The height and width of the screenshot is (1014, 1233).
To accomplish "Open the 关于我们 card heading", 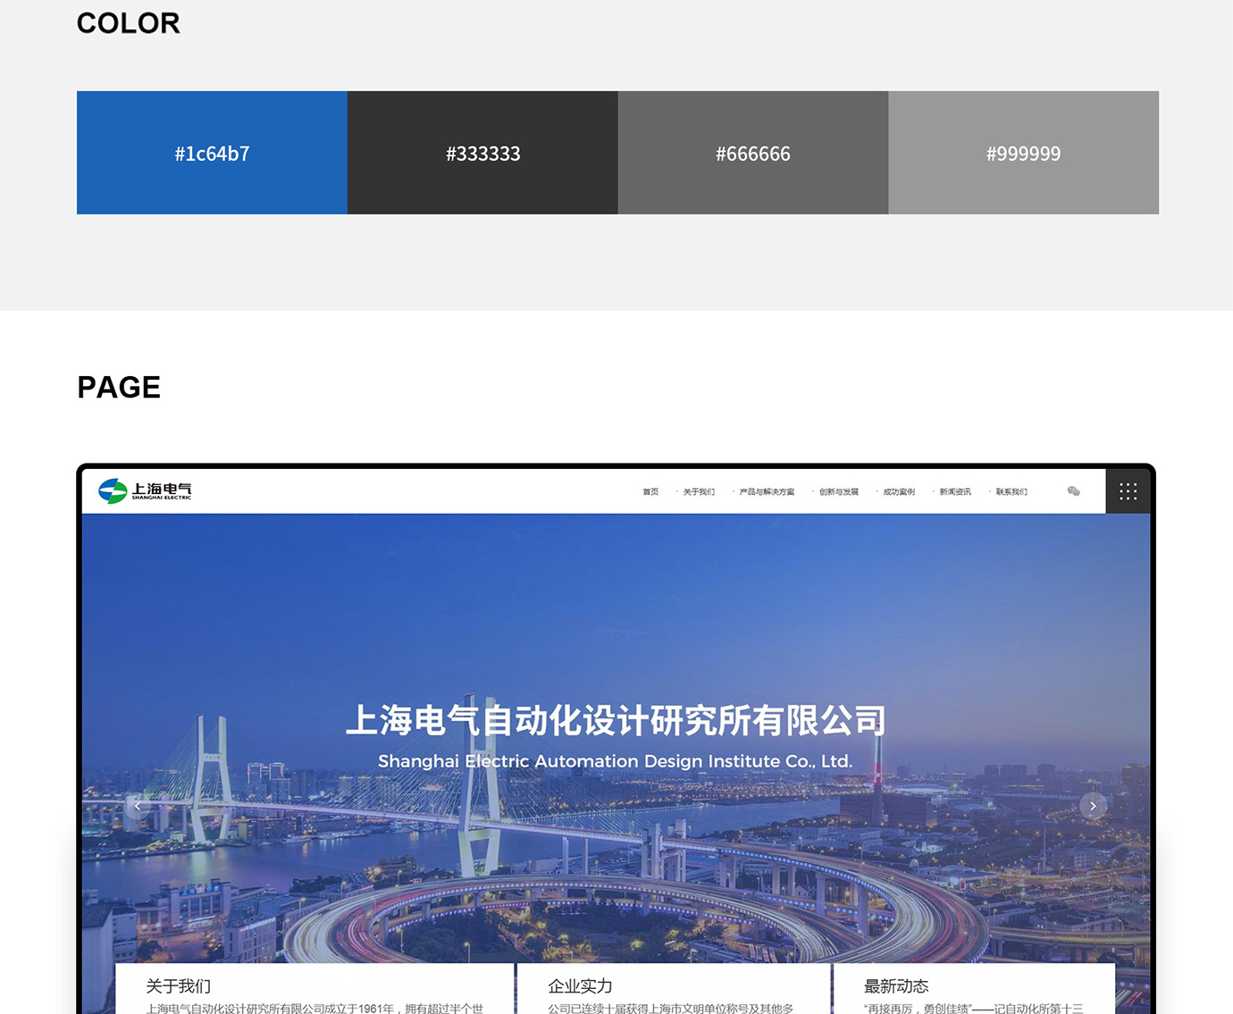I will (179, 986).
